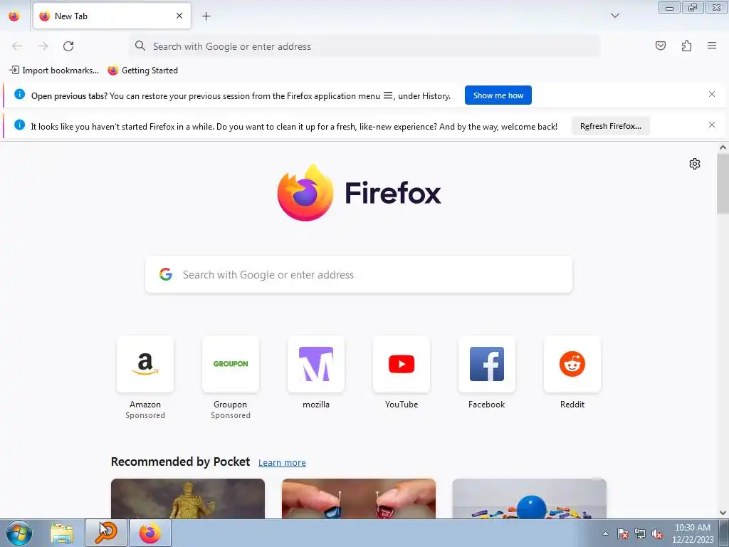The width and height of the screenshot is (729, 547).
Task: Click Firefox taskbar icon
Action: click(x=150, y=533)
